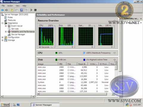Click the Memory usage graph
Screen dimensions: 143x107
105,36
